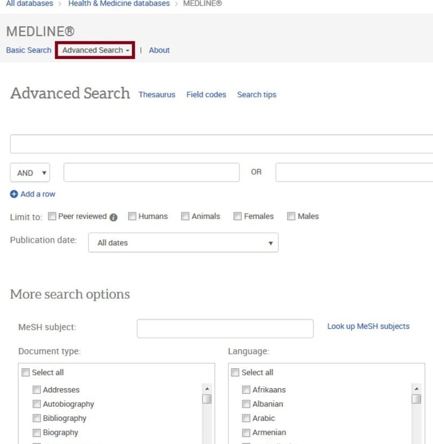
Task: Focus the MeSH subject input box
Action: (226, 328)
